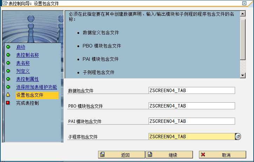Close the 表控制向导 dialog window
This screenshot has height=162, width=254.
(x=249, y=3)
